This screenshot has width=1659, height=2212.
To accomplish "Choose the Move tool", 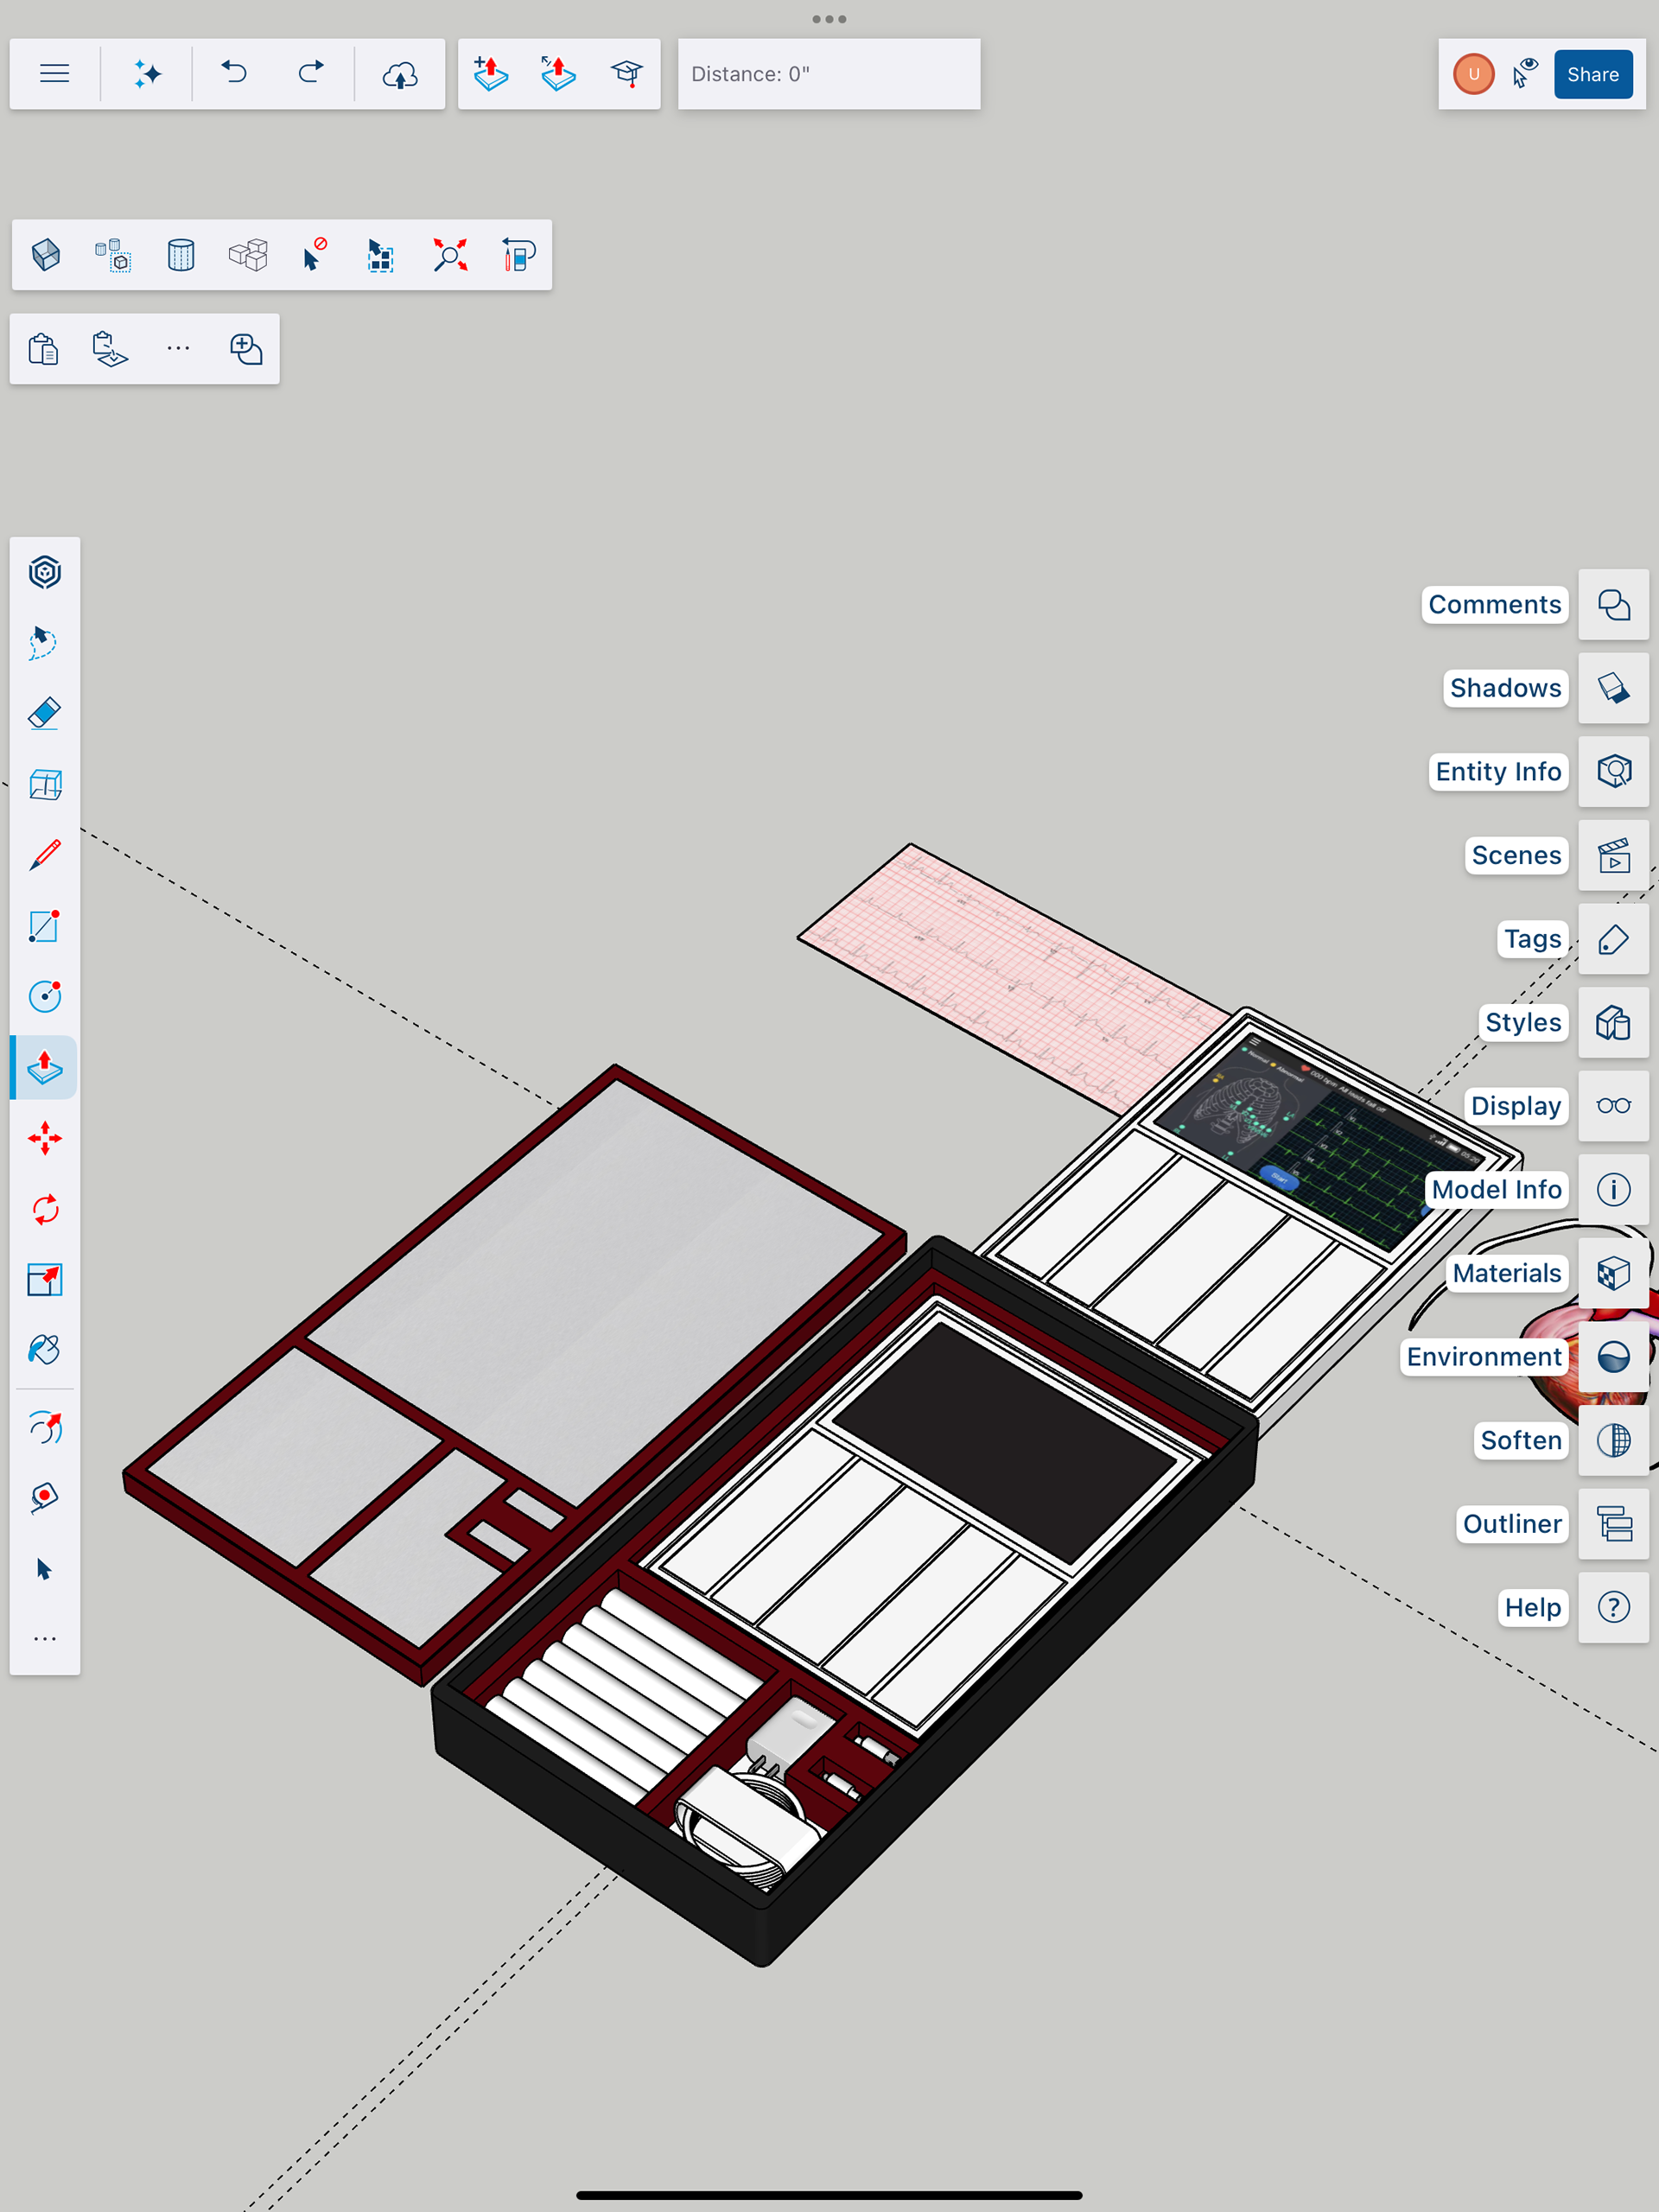I will (45, 1138).
